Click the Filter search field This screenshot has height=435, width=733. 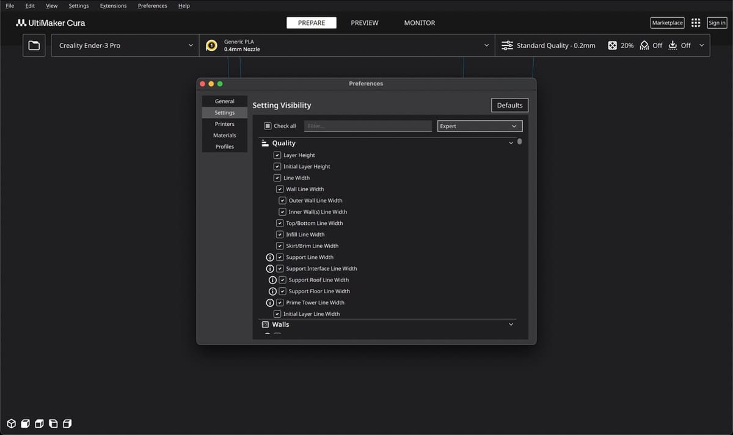(368, 126)
